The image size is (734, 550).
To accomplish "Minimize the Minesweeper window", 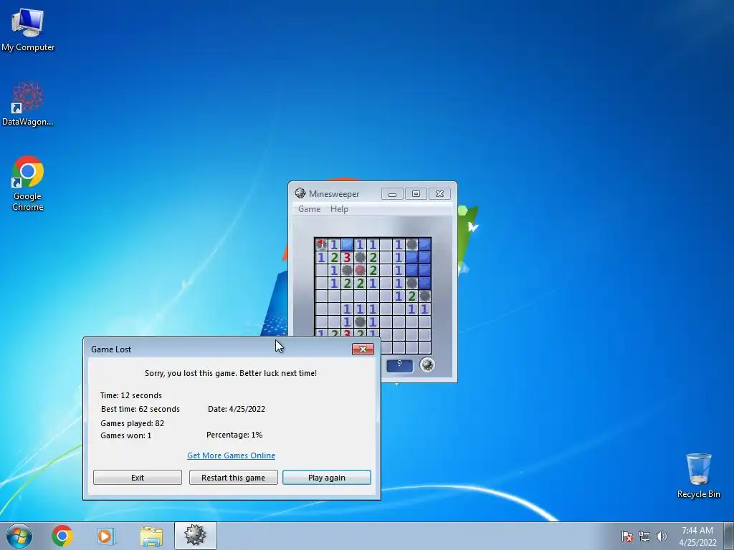I will tap(392, 193).
